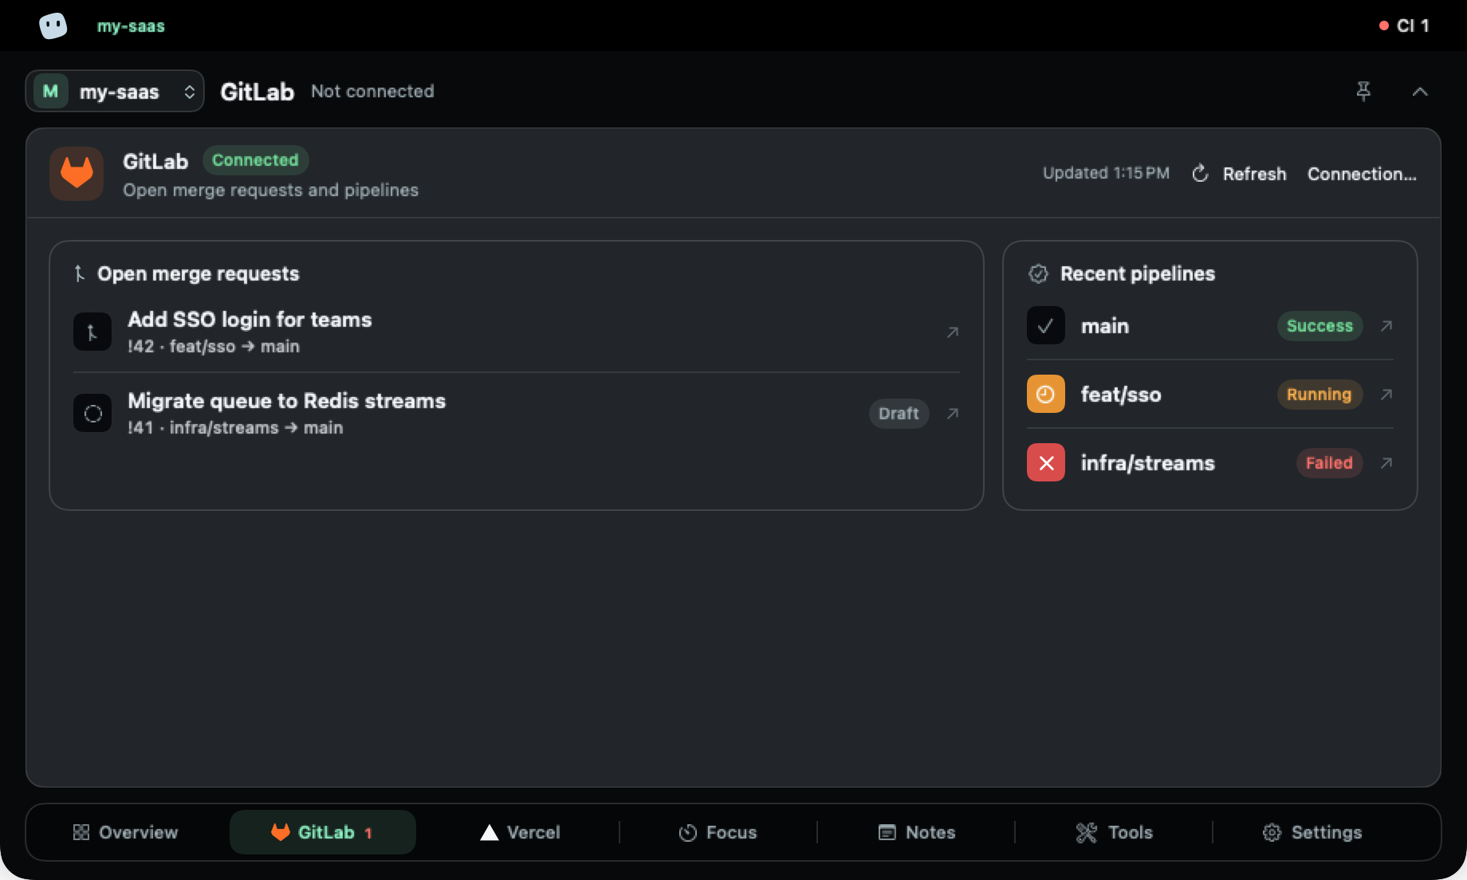The image size is (1467, 880).
Task: Open Connection settings
Action: [x=1362, y=174]
